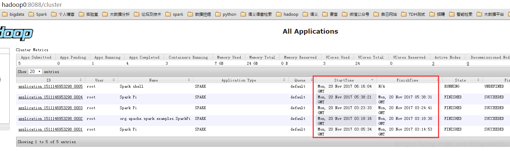Screen dimensions: 510x151
Task: Click the All Applications heading
Action: [x=310, y=31]
